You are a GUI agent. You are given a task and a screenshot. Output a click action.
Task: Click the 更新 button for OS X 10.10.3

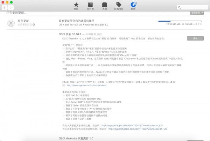pyautogui.click(x=195, y=38)
